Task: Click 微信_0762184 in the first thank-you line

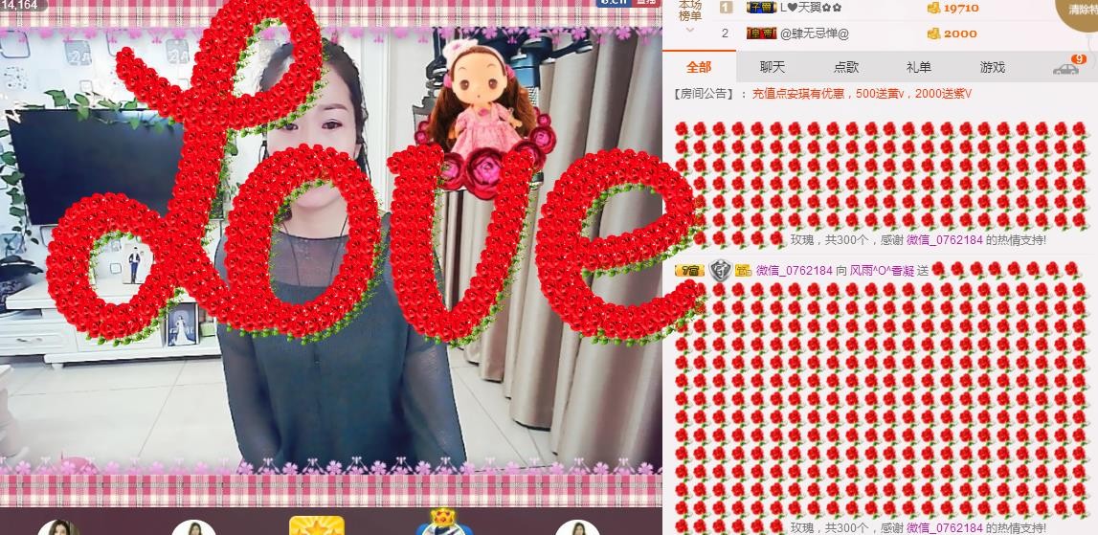Action: 945,239
